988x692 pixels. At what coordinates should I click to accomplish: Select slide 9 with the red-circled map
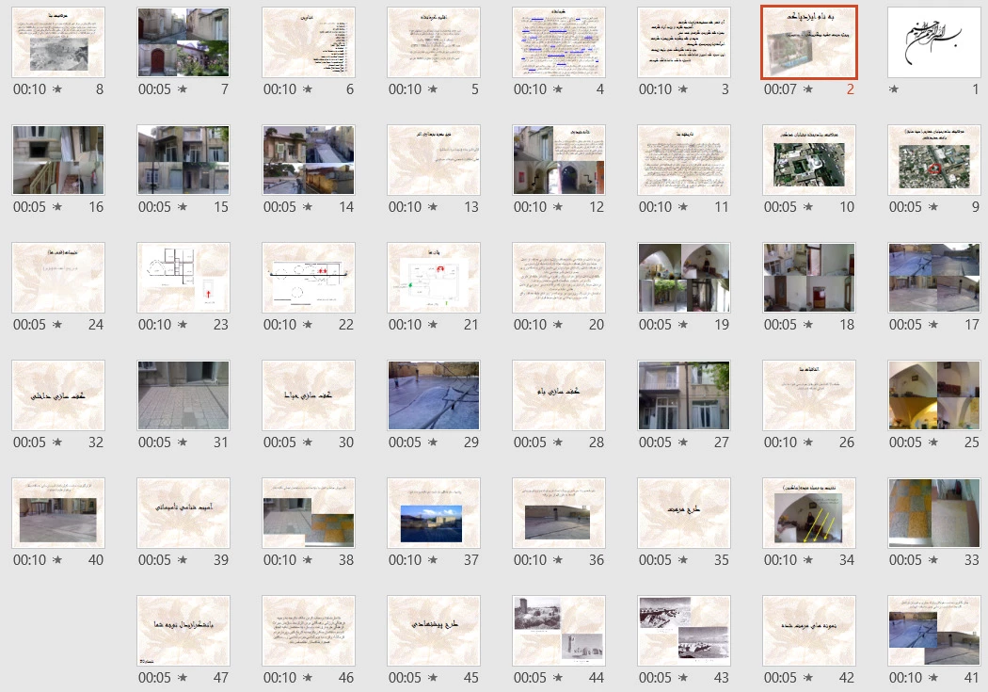tap(934, 161)
